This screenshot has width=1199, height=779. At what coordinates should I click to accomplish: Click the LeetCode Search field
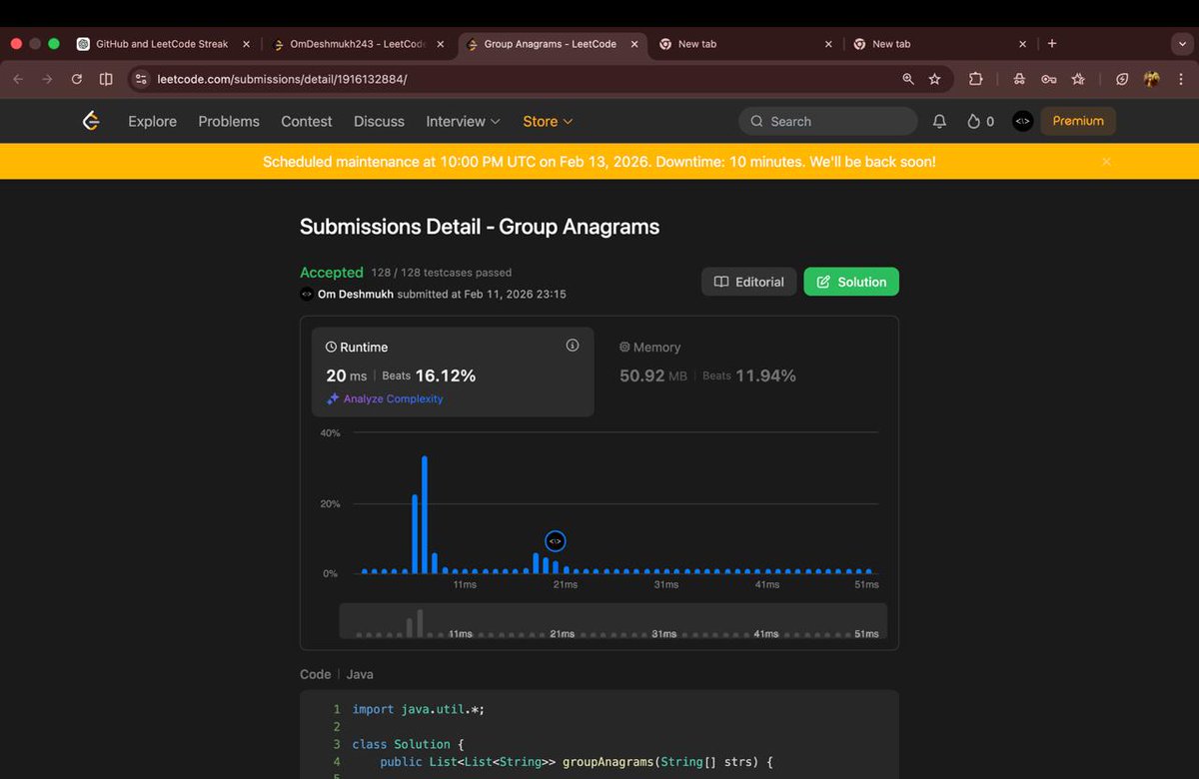(x=828, y=121)
